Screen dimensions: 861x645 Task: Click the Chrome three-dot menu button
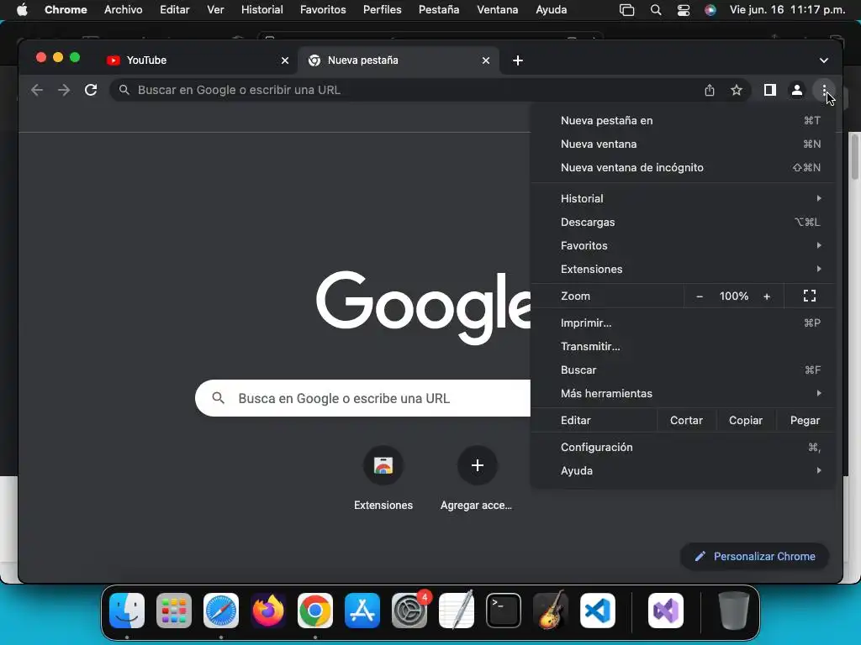point(824,90)
